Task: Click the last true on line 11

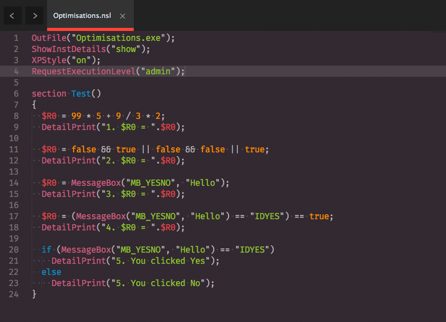Action: 255,149
